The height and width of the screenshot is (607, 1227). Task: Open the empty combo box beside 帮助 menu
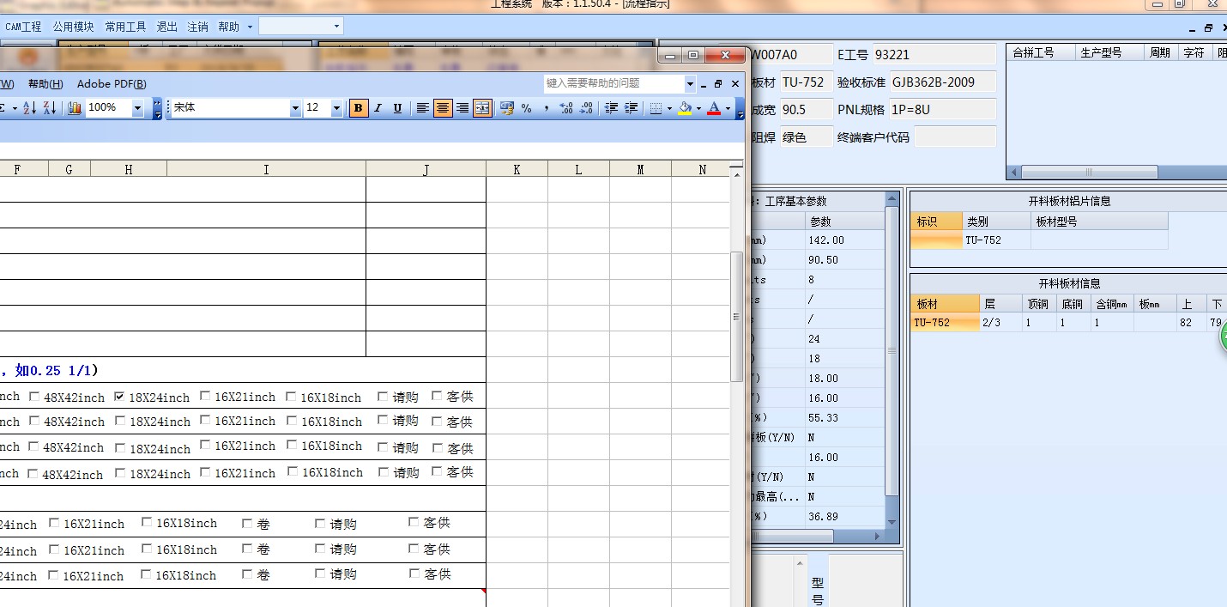301,27
